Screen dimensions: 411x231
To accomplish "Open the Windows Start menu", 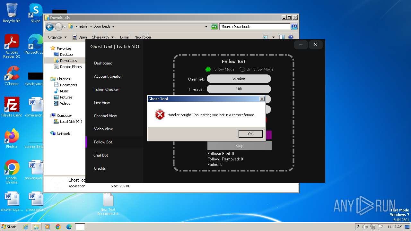I will (x=9, y=227).
